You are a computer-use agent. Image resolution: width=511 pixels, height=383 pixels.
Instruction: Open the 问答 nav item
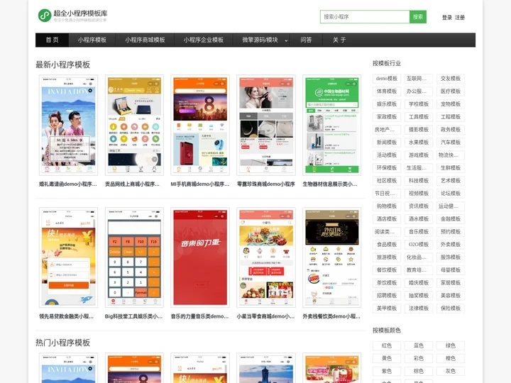click(307, 40)
